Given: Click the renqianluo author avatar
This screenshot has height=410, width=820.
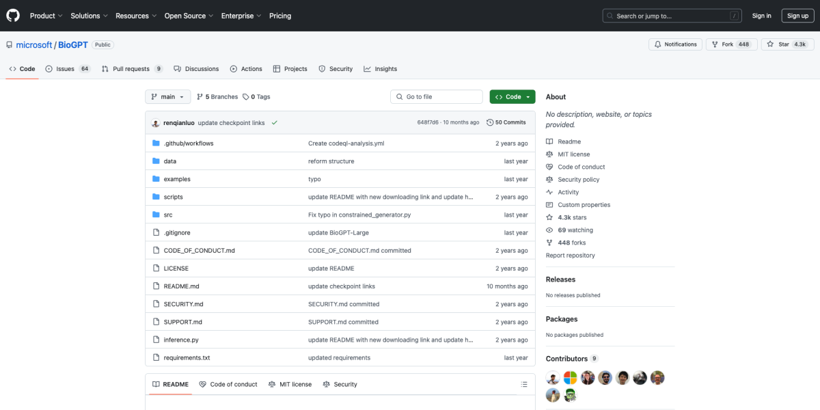Looking at the screenshot, I should tap(155, 123).
